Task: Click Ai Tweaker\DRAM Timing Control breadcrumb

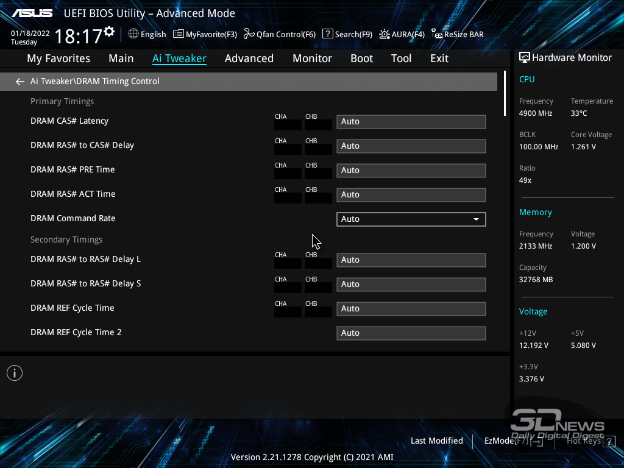Action: point(94,81)
